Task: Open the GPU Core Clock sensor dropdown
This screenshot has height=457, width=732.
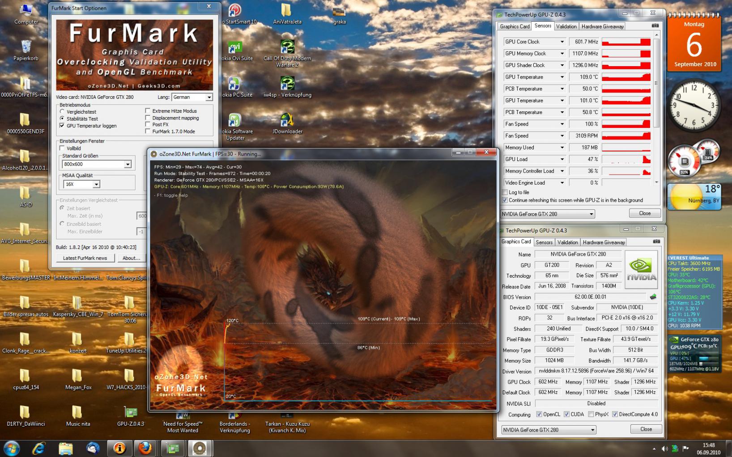Action: tap(534, 42)
